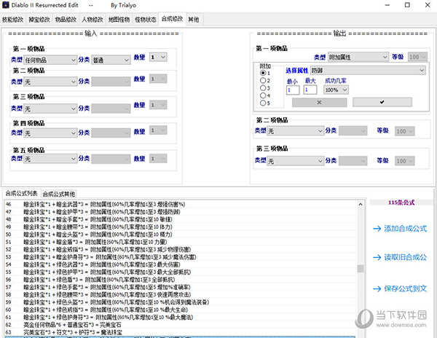The width and height of the screenshot is (437, 338).
Task: Select formula row 50
Action: coord(180,235)
